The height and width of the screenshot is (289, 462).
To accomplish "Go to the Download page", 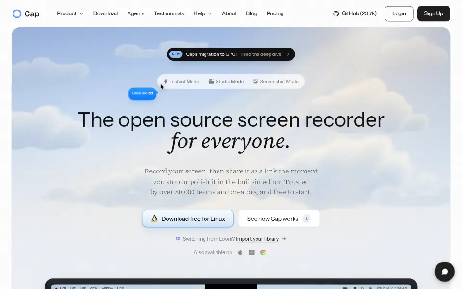I will coord(105,13).
